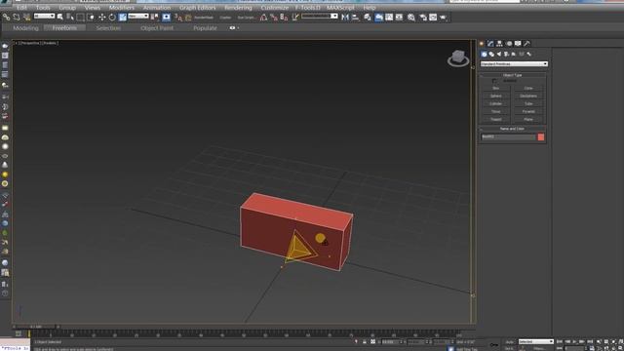Toggle Select and Manipulate mode
This screenshot has height=351, width=624.
(x=167, y=17)
